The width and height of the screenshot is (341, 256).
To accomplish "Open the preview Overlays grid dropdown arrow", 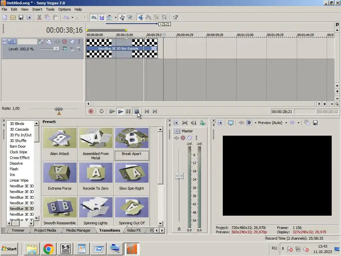I will point(298,123).
